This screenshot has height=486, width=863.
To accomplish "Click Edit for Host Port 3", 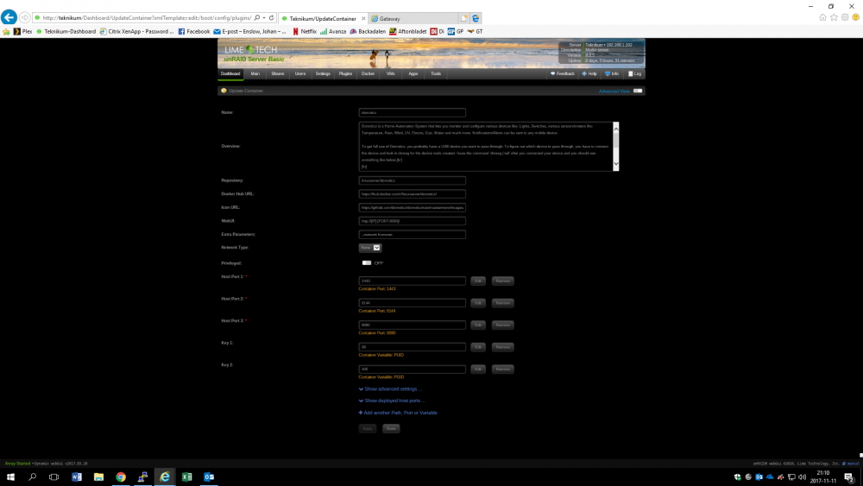I will tap(478, 325).
